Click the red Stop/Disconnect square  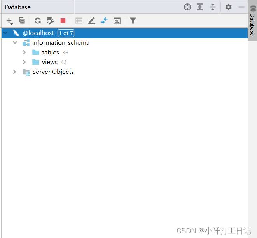coord(63,21)
